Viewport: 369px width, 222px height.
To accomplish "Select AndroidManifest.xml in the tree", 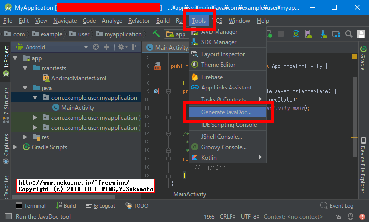I will (x=75, y=78).
